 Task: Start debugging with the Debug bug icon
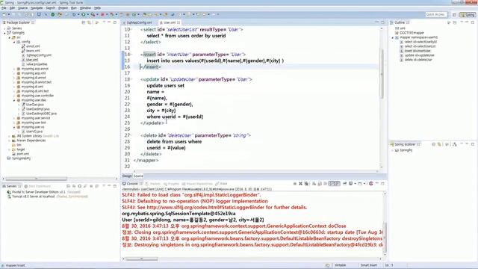(x=74, y=14)
